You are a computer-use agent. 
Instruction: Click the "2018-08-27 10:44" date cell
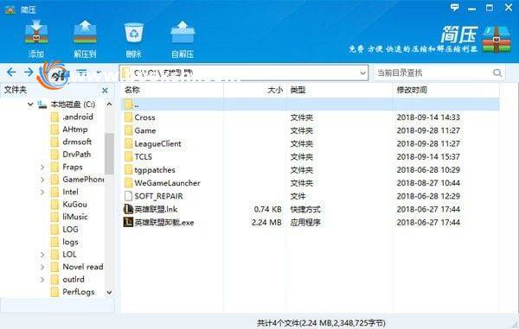tap(428, 183)
